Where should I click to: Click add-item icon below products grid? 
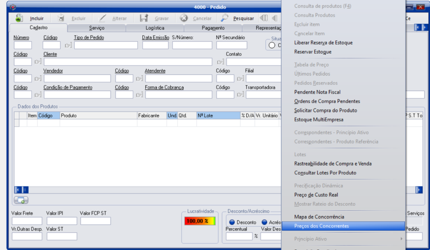pos(21,200)
